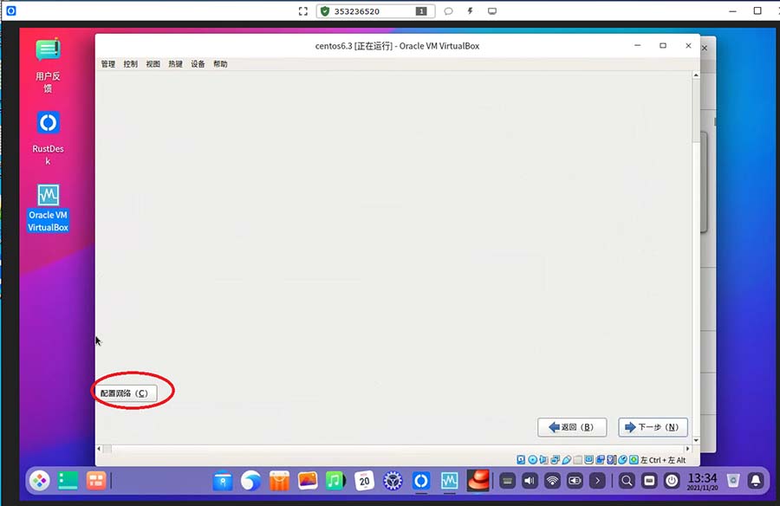This screenshot has width=780, height=506.
Task: Open the volume tray icon
Action: (x=530, y=481)
